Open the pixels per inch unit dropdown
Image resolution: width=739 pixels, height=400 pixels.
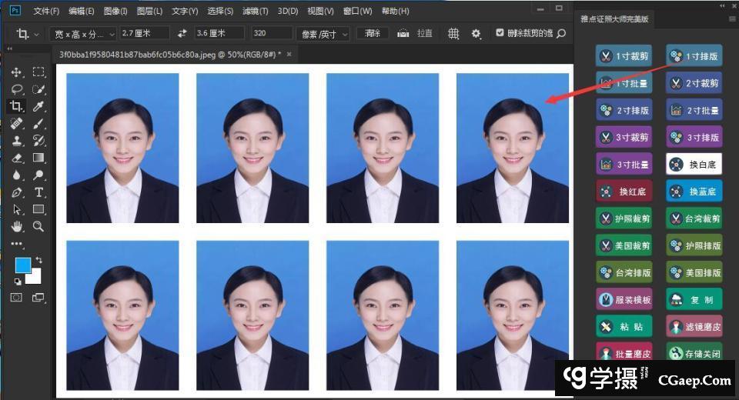point(323,34)
